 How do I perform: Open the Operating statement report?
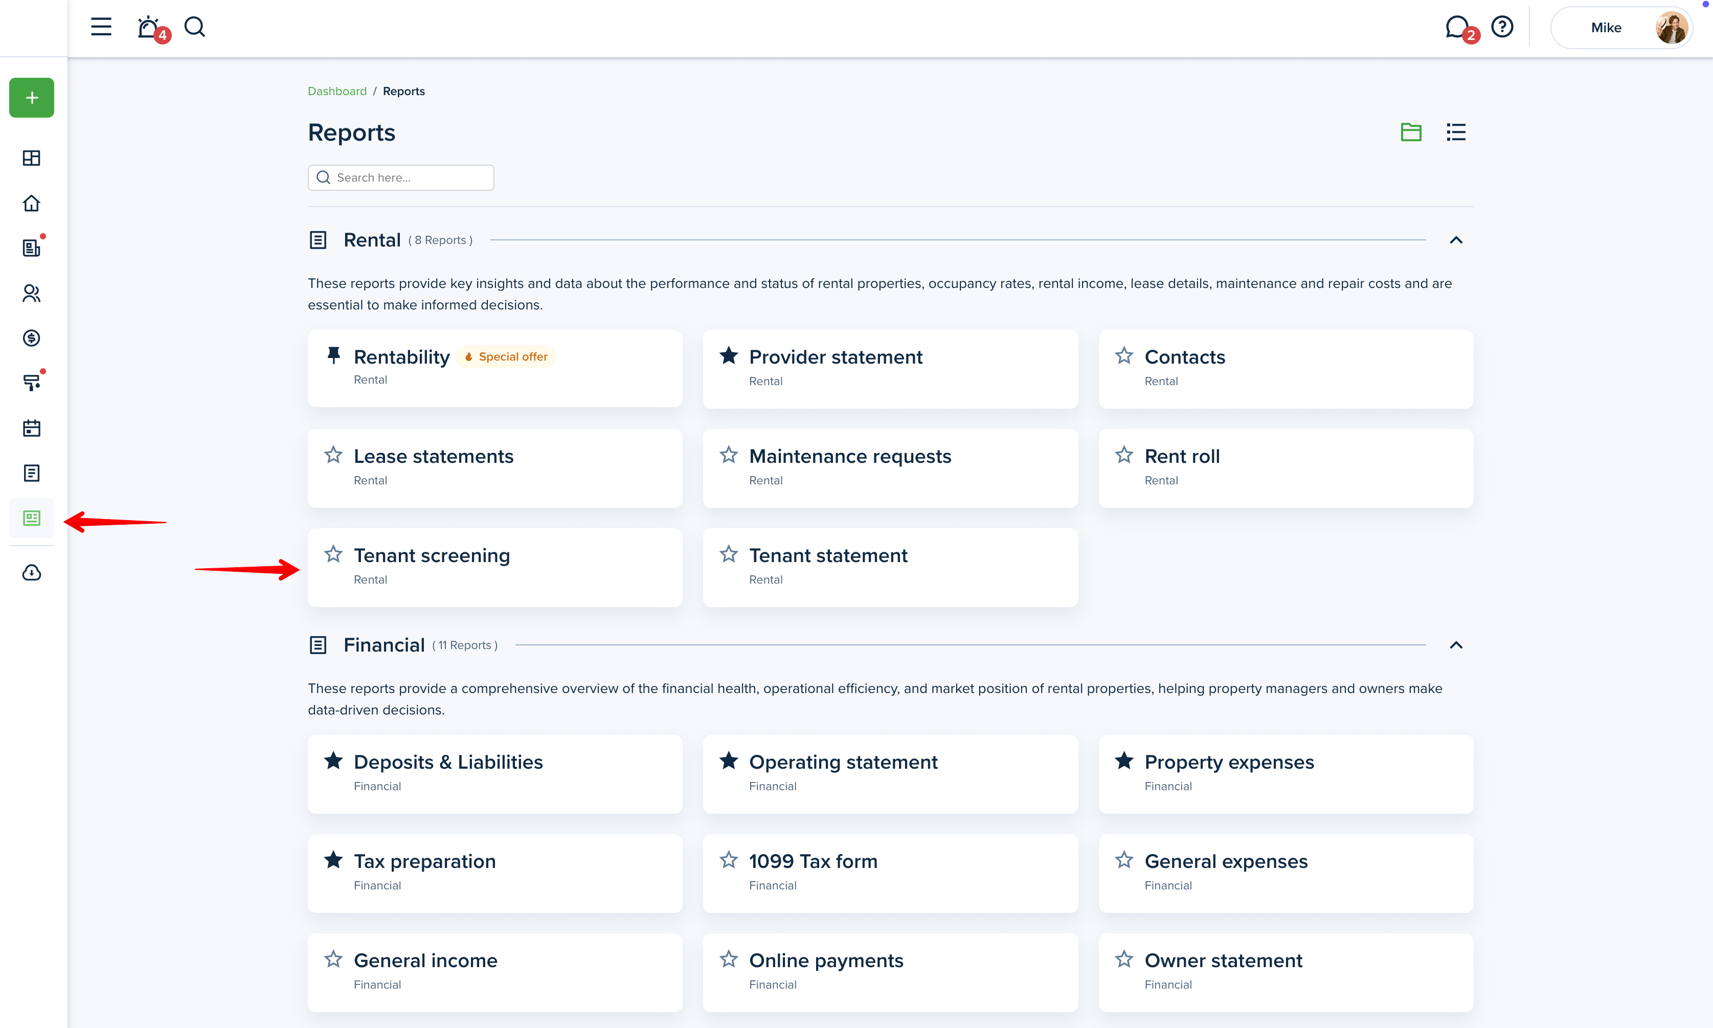[x=890, y=774]
